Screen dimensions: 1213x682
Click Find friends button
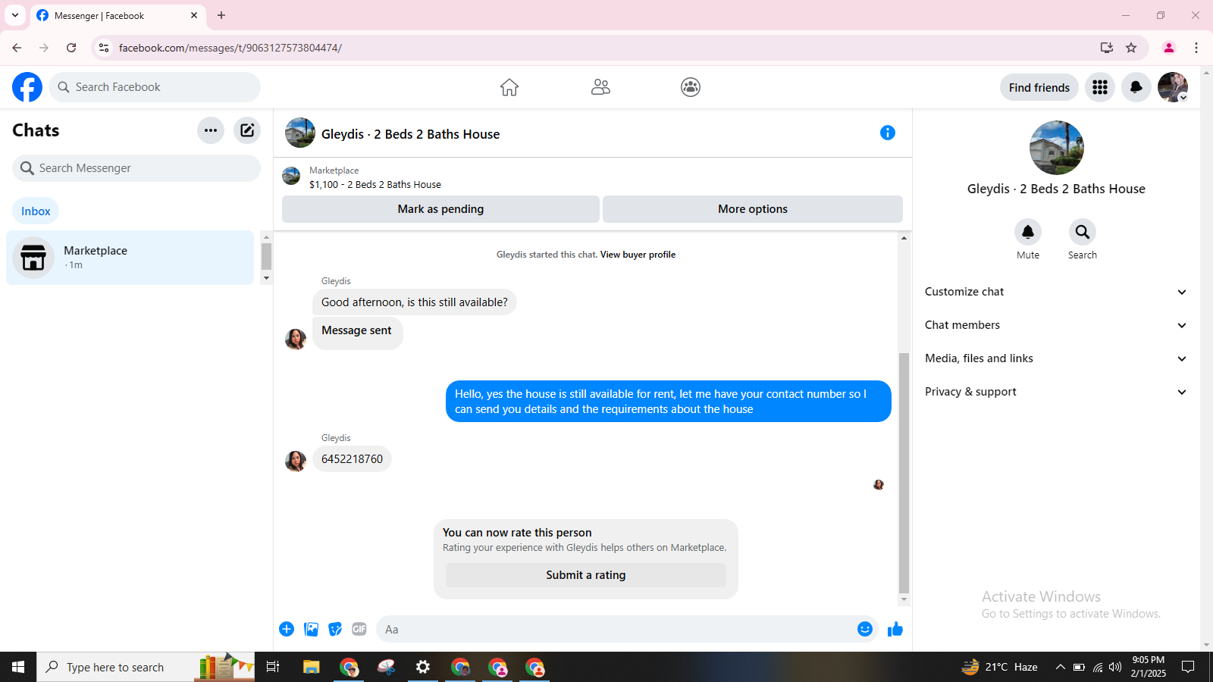point(1039,87)
